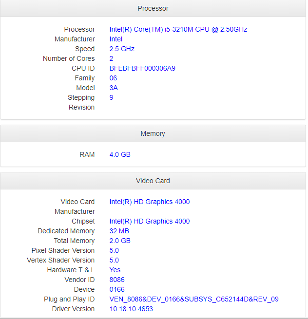Click the 'RAM' label
The image size is (308, 319).
(87, 154)
